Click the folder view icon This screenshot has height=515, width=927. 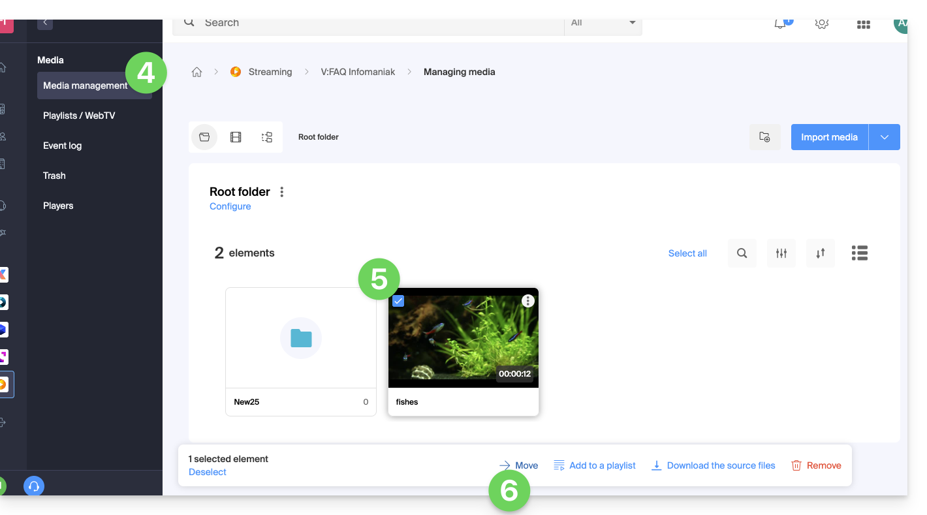204,137
